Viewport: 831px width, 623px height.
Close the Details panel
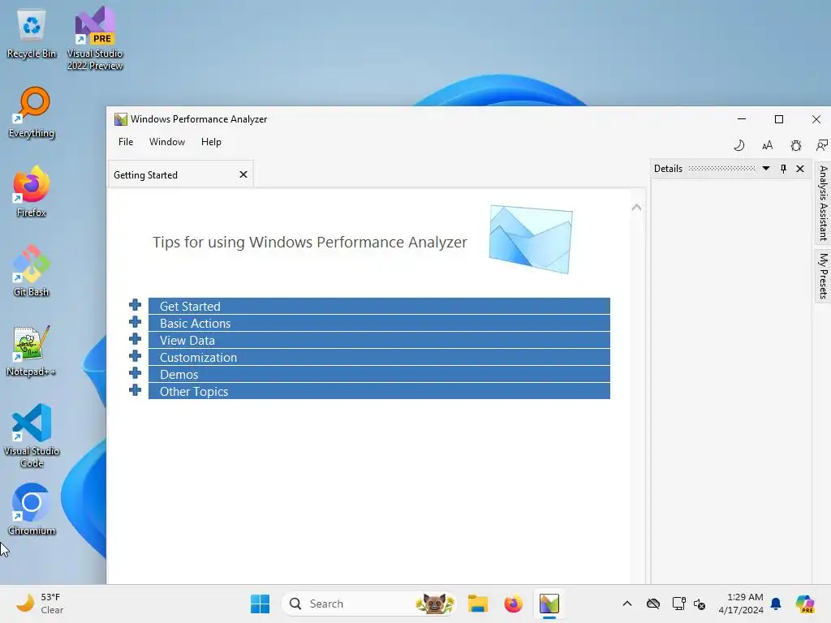(800, 169)
